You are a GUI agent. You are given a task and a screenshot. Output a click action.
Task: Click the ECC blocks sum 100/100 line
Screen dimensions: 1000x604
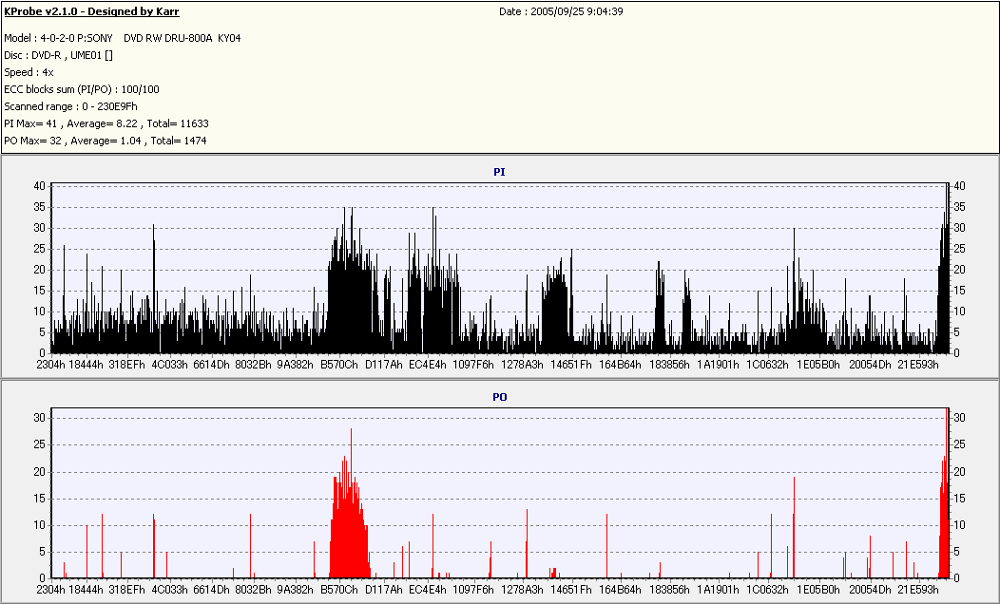(x=82, y=90)
